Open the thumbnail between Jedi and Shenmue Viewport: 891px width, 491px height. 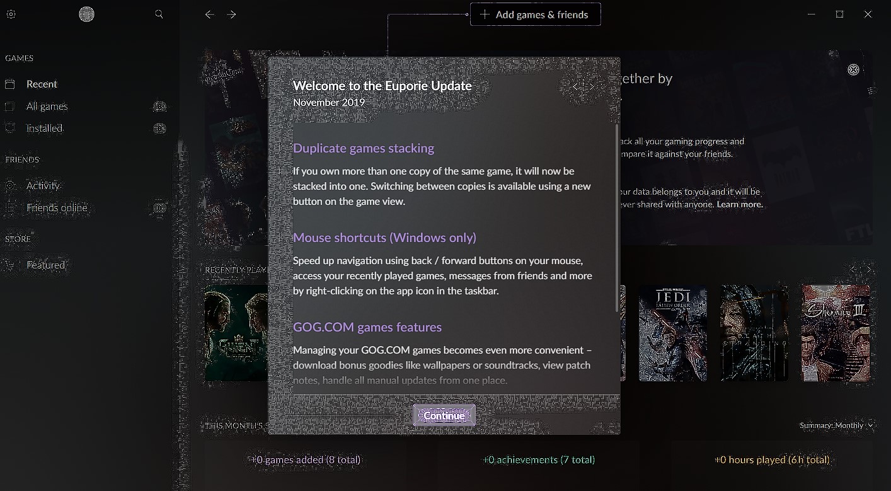[x=754, y=333]
